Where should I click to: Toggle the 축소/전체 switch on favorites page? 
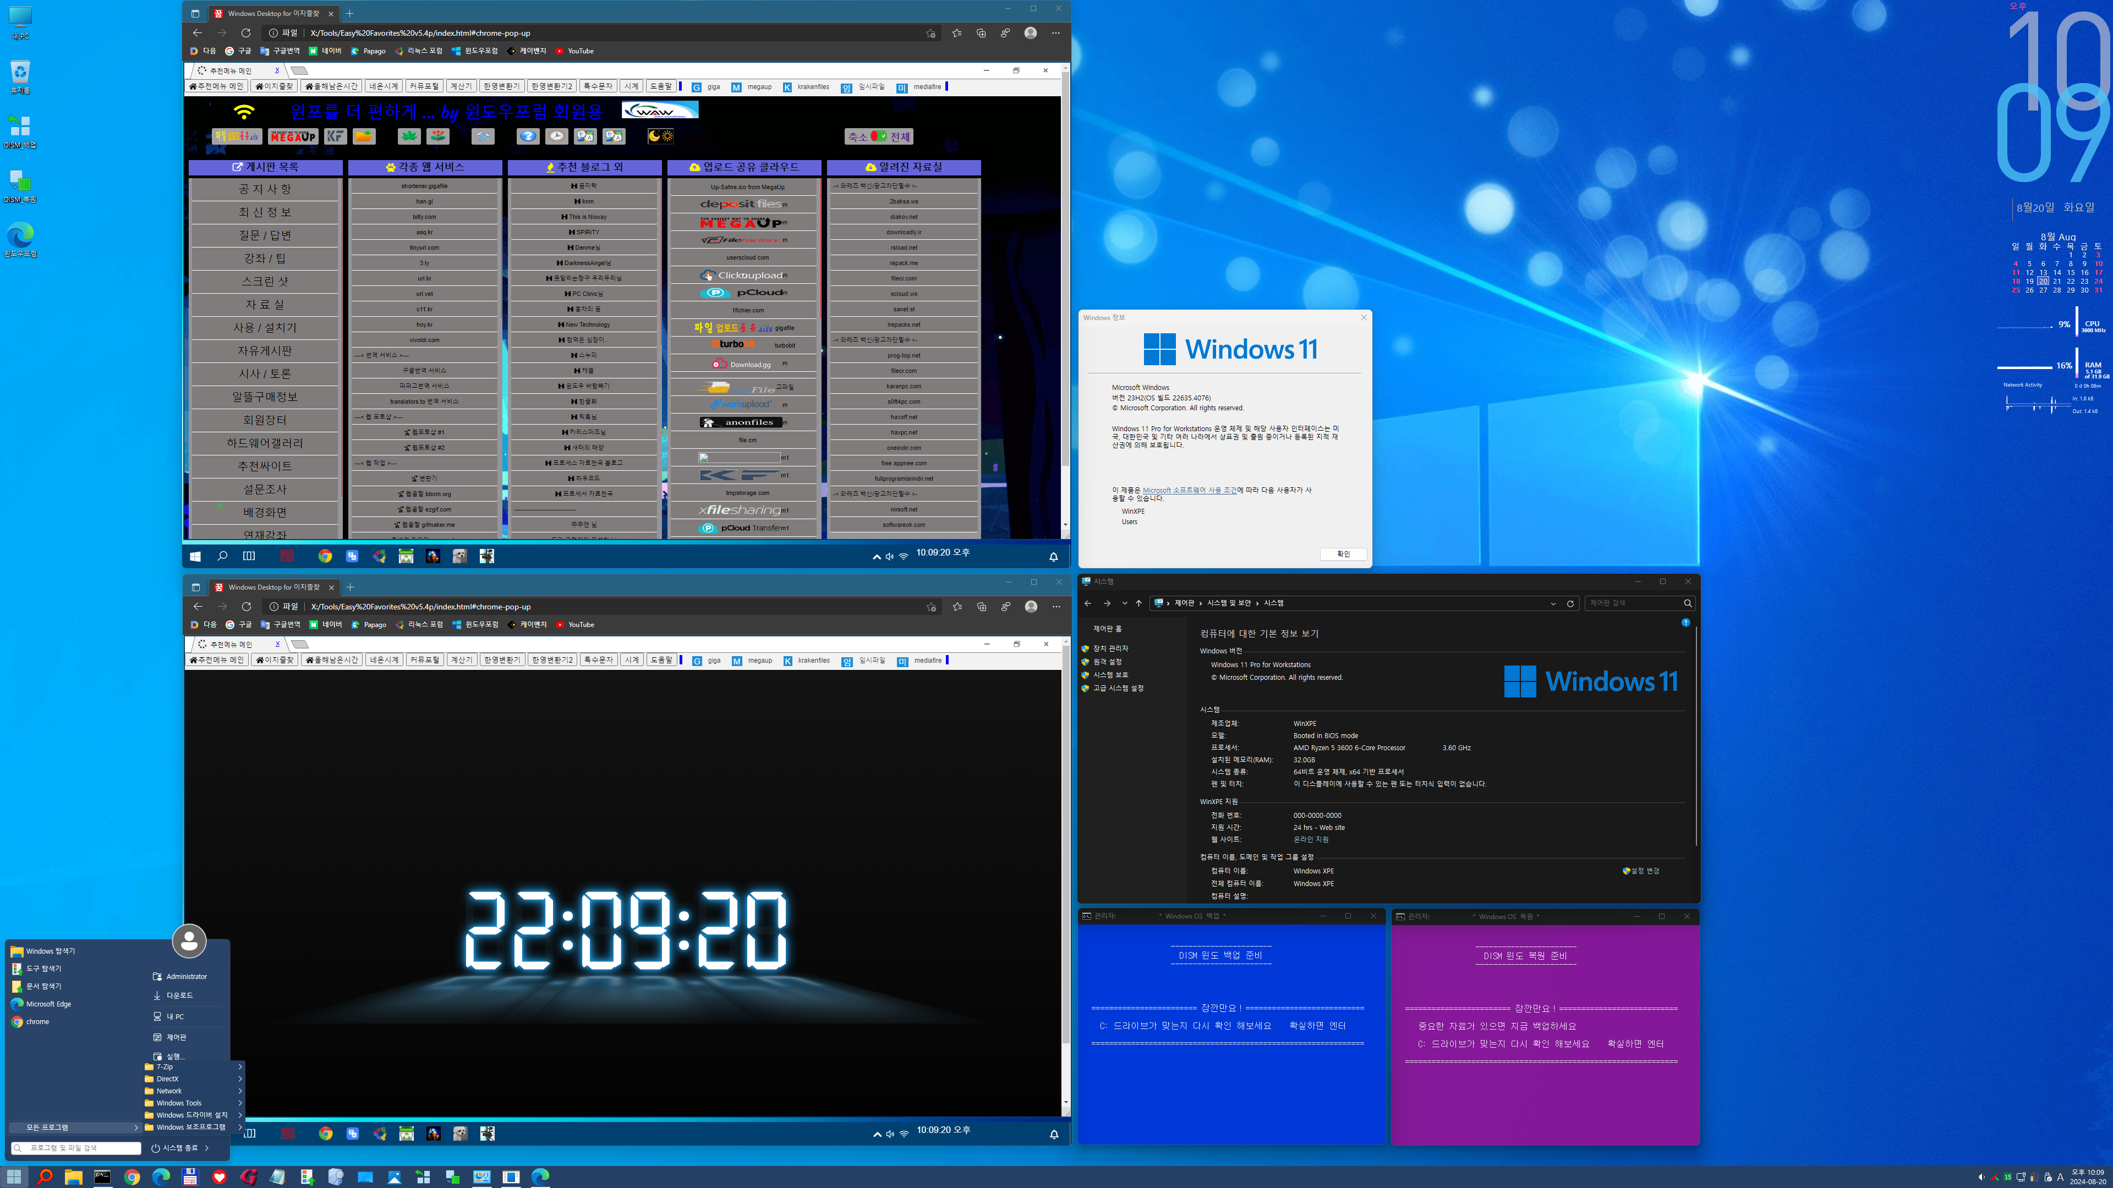(x=879, y=137)
